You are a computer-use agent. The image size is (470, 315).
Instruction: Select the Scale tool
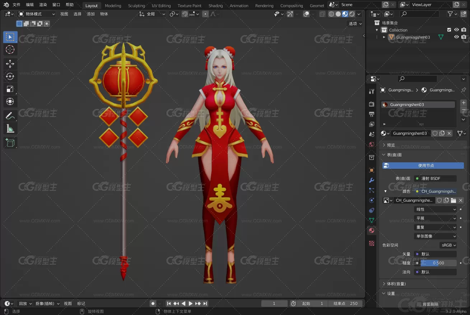point(10,89)
